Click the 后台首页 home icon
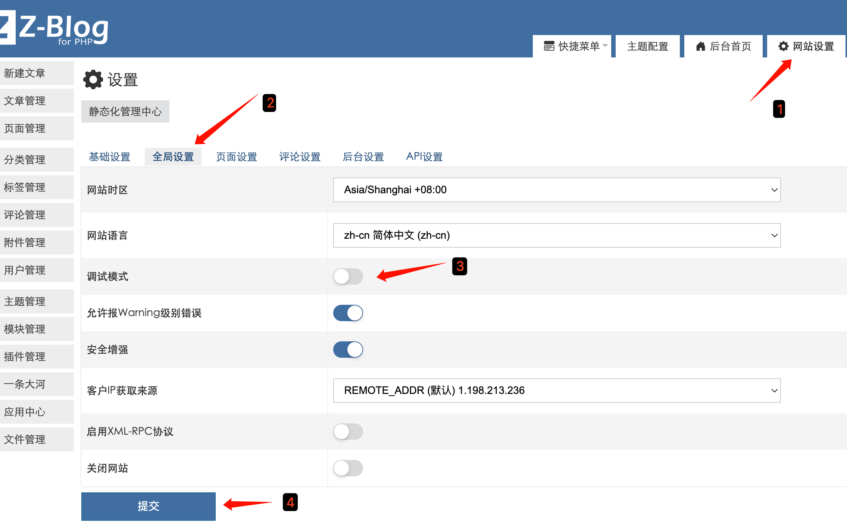The width and height of the screenshot is (847, 523). 701,46
